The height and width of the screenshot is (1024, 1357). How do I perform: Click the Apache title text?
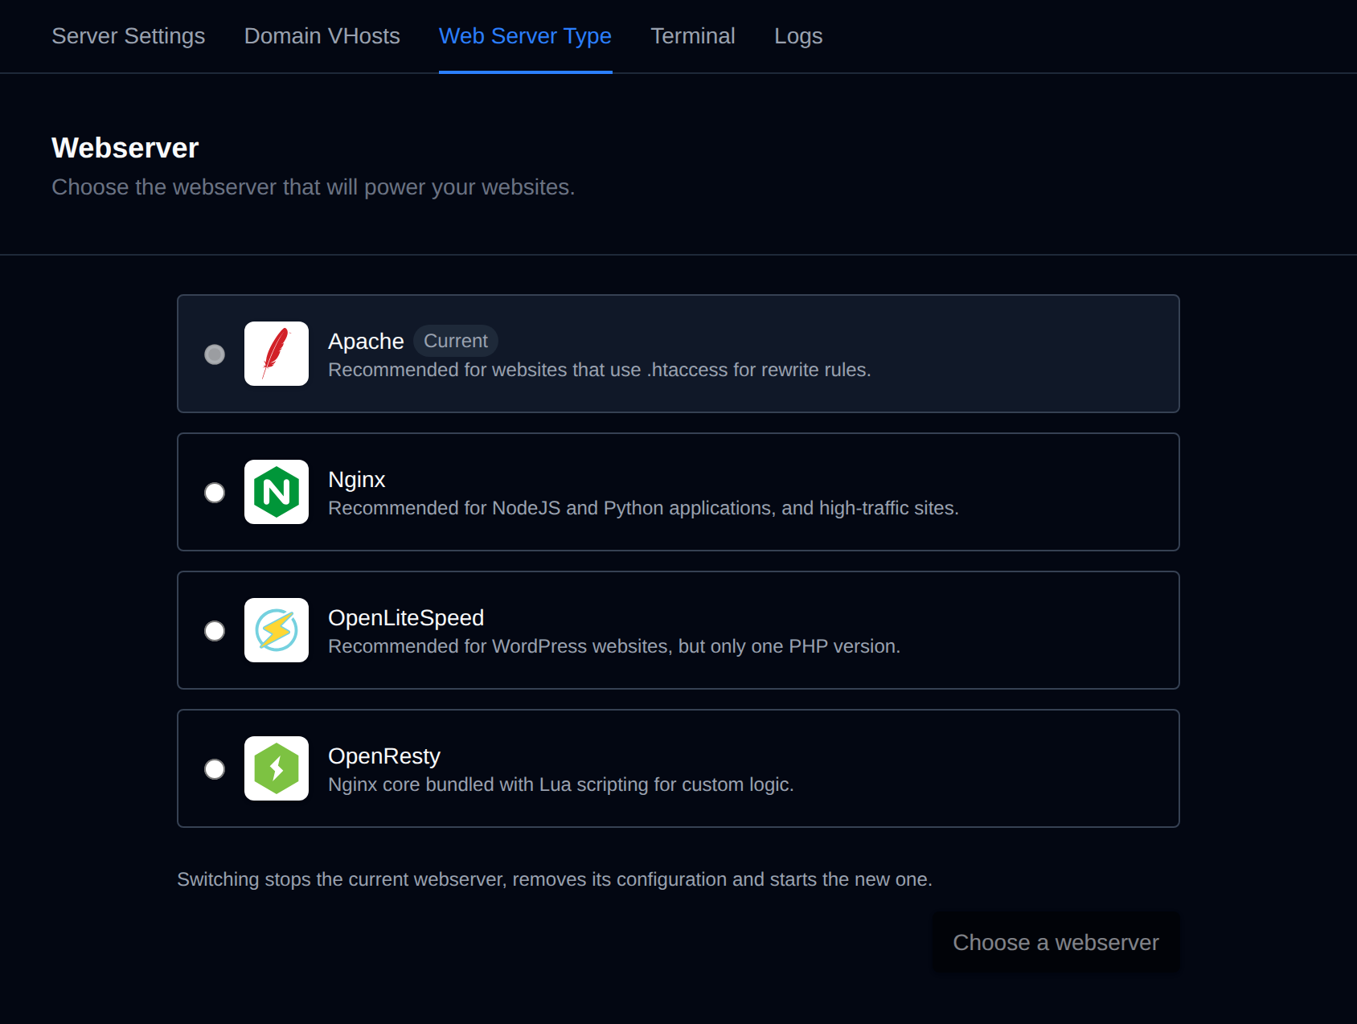(366, 342)
